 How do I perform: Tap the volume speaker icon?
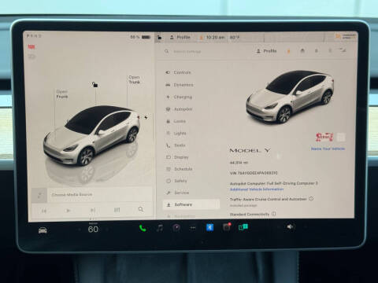point(290,226)
